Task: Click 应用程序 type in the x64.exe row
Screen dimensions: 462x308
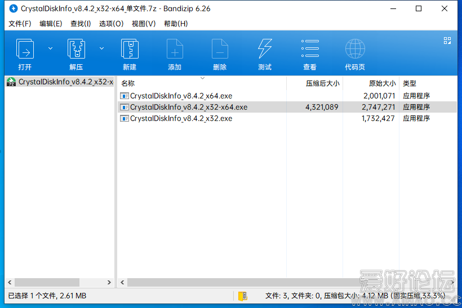Action: 416,96
